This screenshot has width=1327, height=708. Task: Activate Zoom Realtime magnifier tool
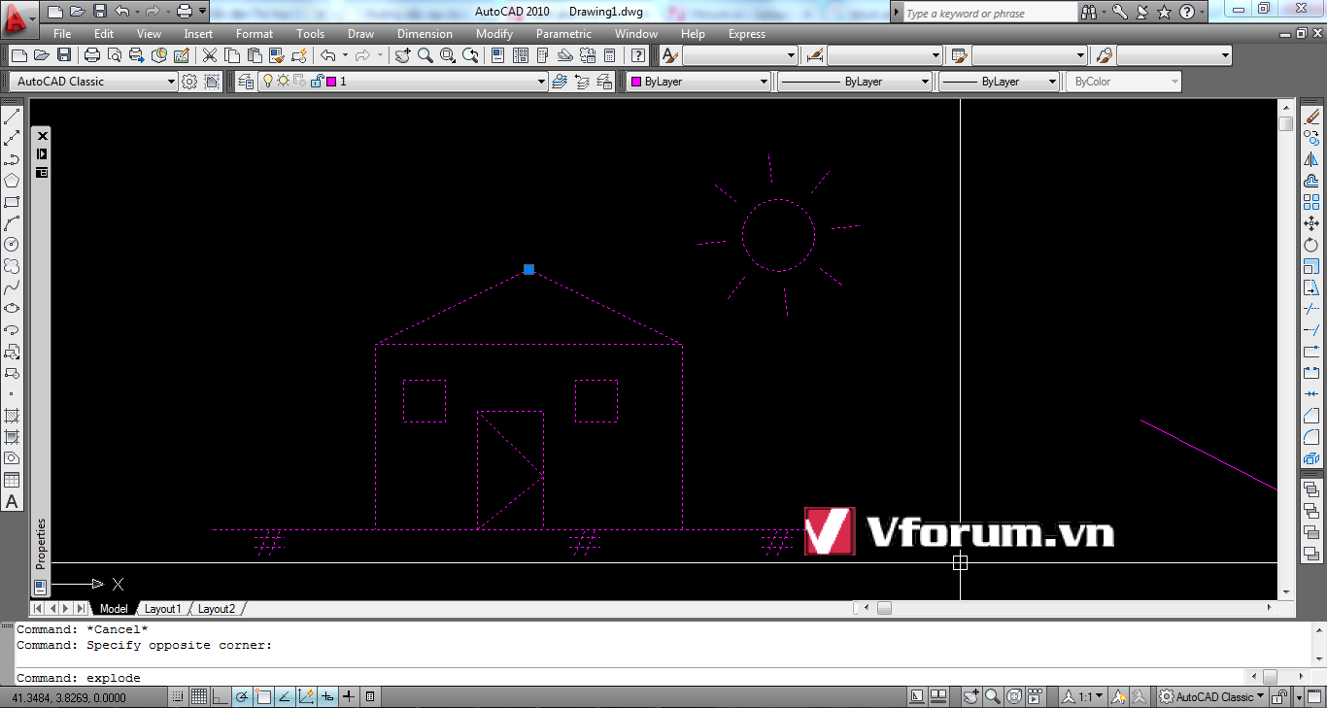425,55
